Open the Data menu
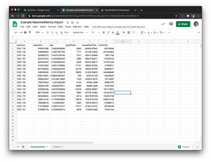The width and height of the screenshot is (211, 162). coord(60,27)
